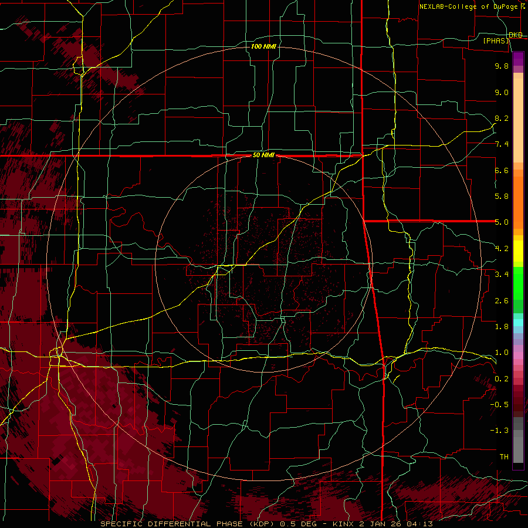Click the 2 JAN 26 04:13 timestamp

point(396,524)
